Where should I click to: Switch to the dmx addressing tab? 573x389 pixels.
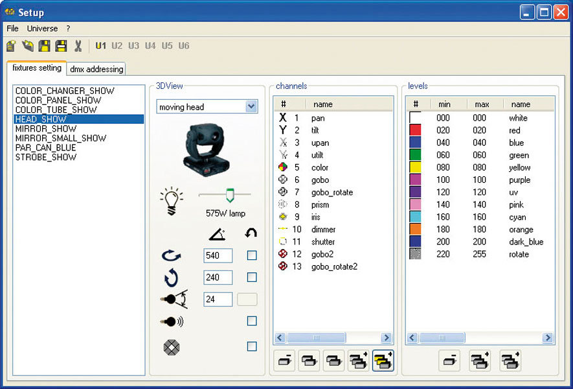[x=96, y=69]
